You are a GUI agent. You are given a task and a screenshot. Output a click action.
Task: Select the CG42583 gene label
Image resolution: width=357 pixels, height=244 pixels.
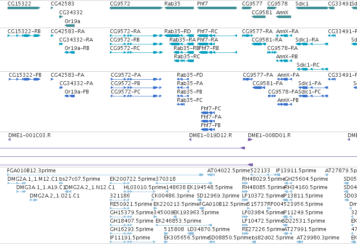63,4
